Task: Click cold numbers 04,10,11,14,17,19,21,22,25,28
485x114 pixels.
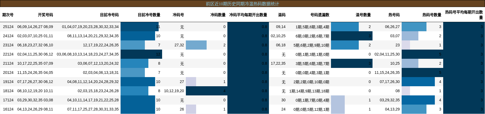Action: click(x=93, y=100)
